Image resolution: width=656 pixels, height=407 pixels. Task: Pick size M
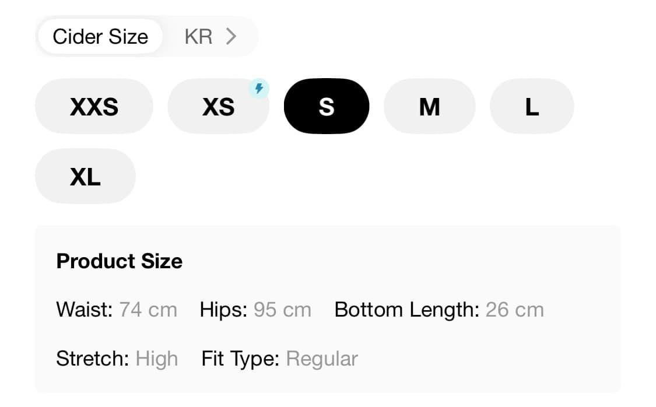[429, 107]
